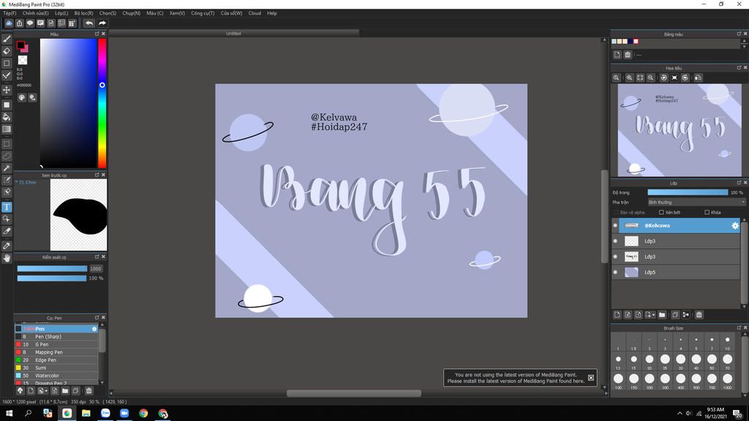The height and width of the screenshot is (421, 749).
Task: Select the Edge Pen brush
Action: click(56, 360)
